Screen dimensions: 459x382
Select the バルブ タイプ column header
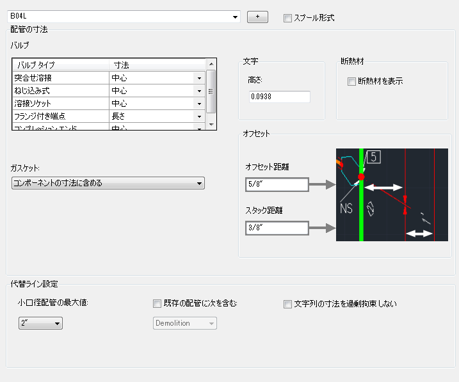point(61,65)
